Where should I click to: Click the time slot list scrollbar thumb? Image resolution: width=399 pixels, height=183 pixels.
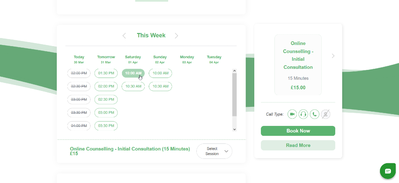[234, 94]
